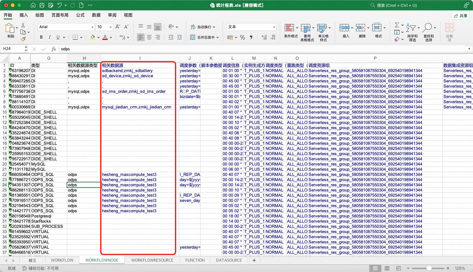Click the text orientation icon
Viewport: 473px width, 272px height.
(171, 27)
